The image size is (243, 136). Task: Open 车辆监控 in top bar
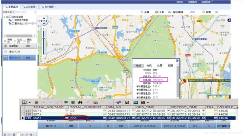coord(192,2)
